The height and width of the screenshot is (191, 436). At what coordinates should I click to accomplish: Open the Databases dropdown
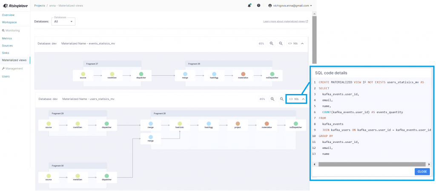pos(63,21)
